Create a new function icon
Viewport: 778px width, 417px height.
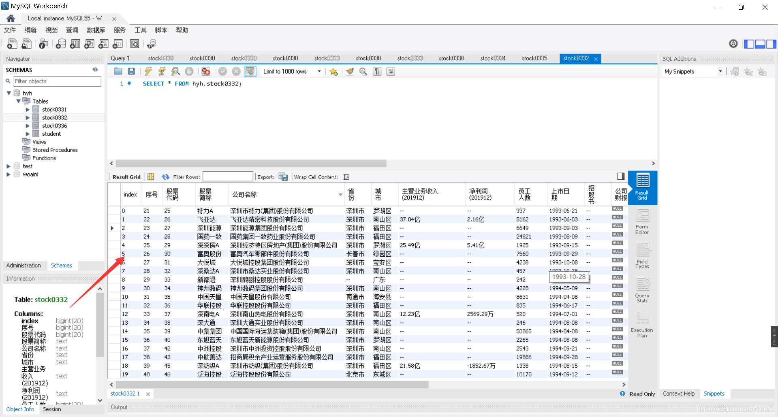[x=118, y=44]
